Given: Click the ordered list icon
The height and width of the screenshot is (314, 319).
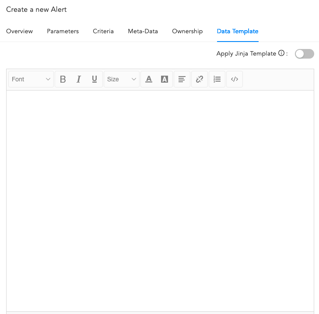Looking at the screenshot, I should 217,79.
